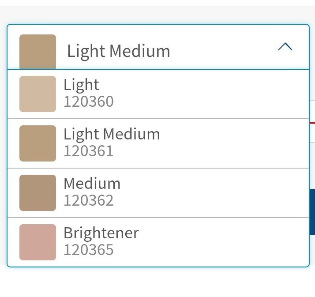This screenshot has width=315, height=297.
Task: Select product code 120365
Action: 89,250
